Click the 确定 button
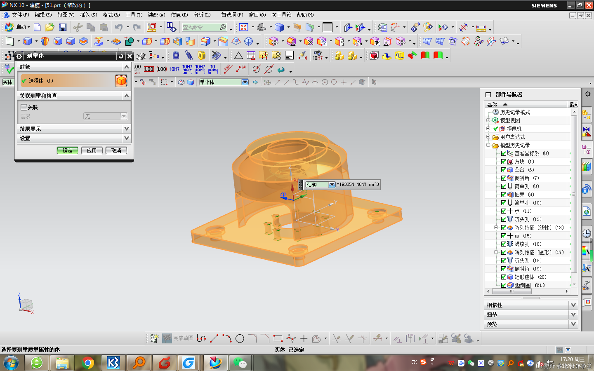The width and height of the screenshot is (594, 371). (x=67, y=150)
